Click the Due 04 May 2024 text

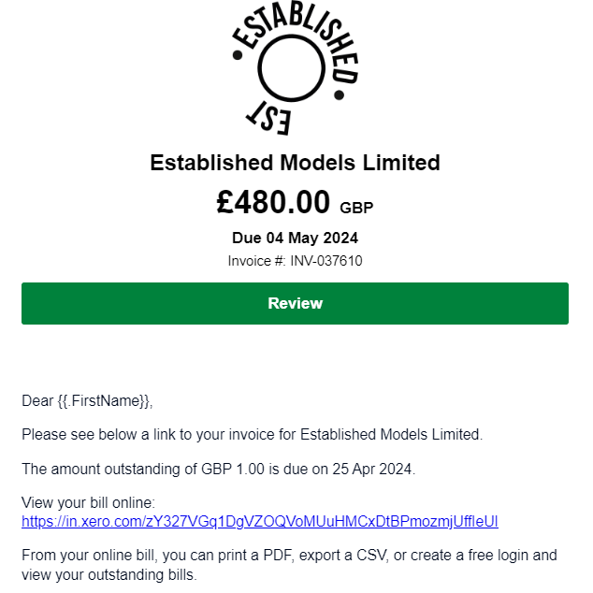point(295,238)
